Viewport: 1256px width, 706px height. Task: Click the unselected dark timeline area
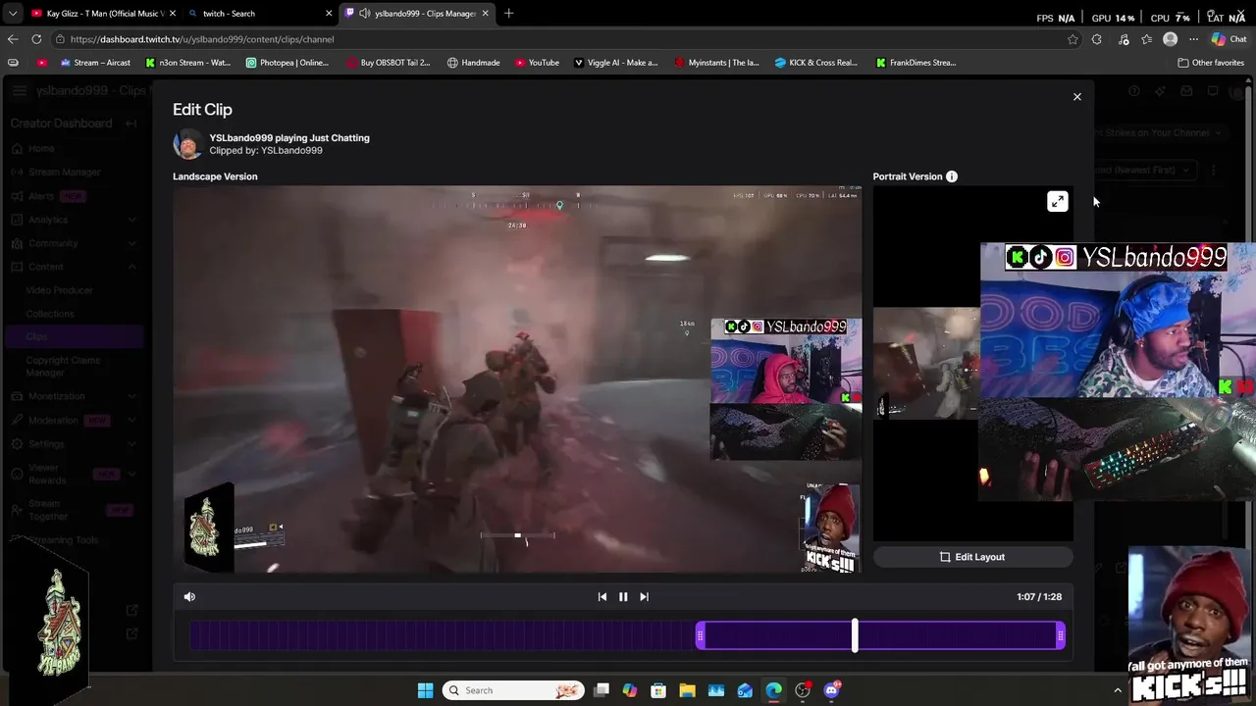pyautogui.click(x=443, y=636)
